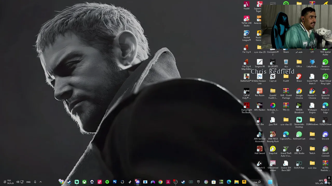
Task: Launch Wallpaper Engine desktop shortcut
Action: 312,108
